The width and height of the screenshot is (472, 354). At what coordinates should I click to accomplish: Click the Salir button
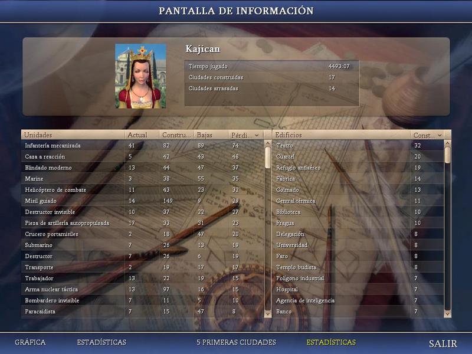point(443,343)
